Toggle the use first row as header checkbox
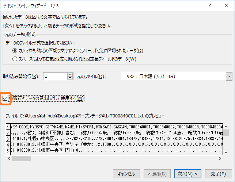Image resolution: width=235 pixels, height=182 pixels. [5, 98]
